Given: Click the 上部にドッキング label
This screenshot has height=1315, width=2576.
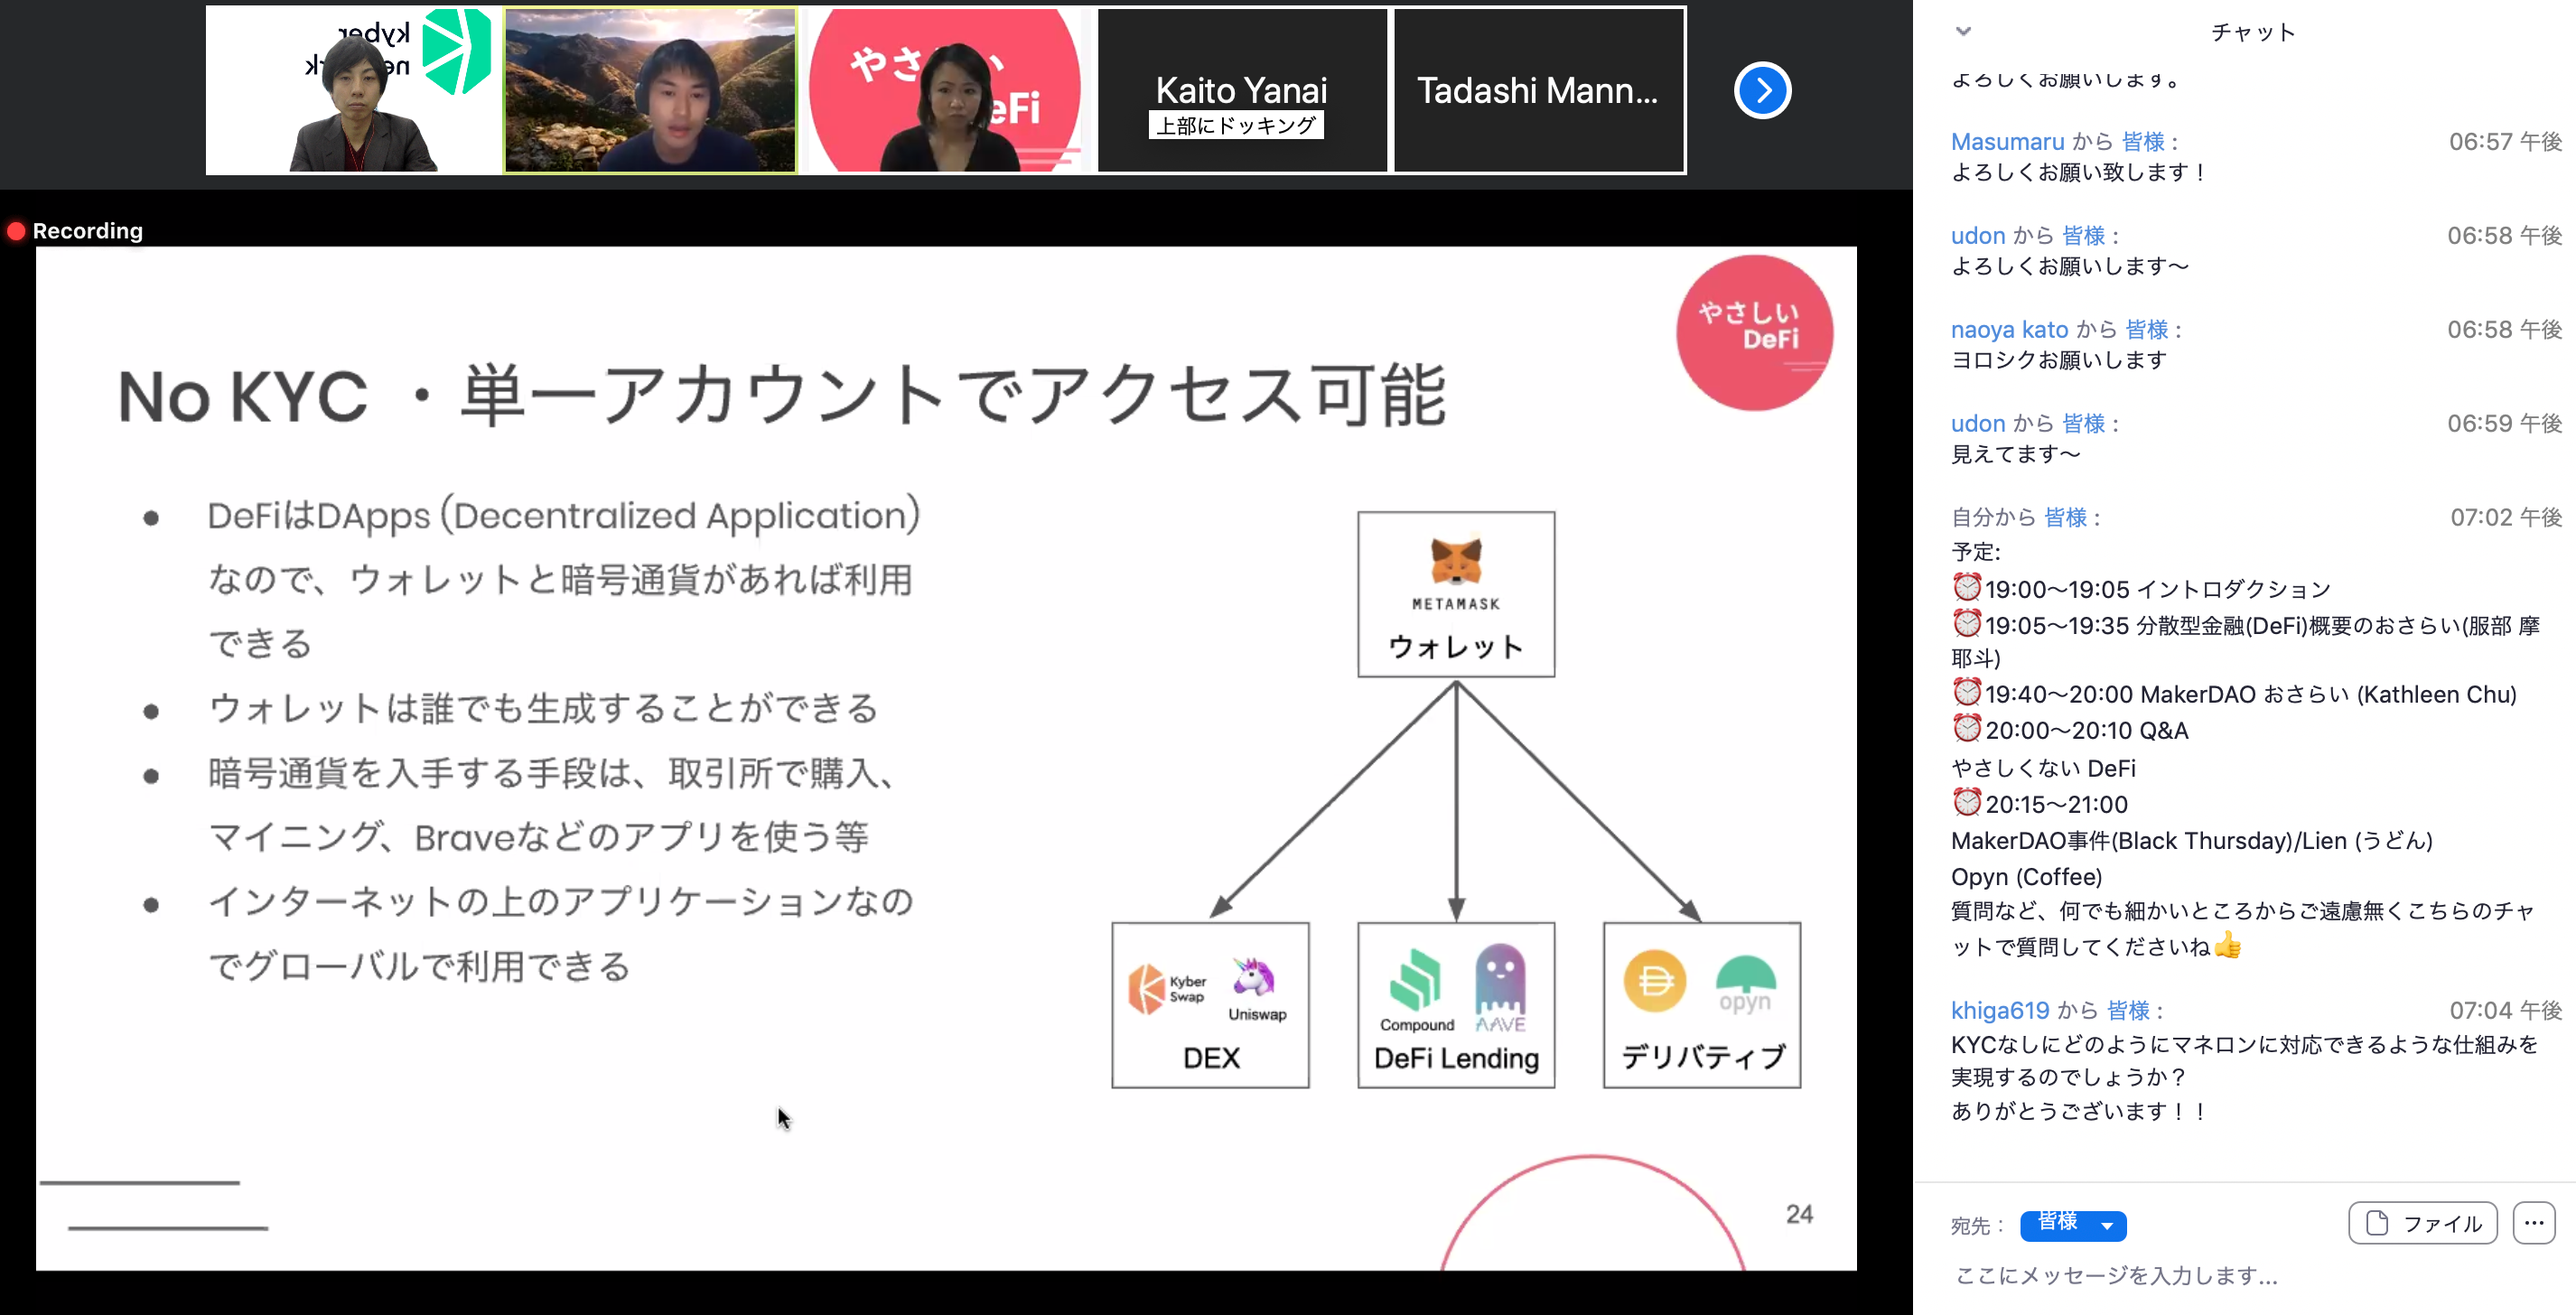Looking at the screenshot, I should 1236,126.
